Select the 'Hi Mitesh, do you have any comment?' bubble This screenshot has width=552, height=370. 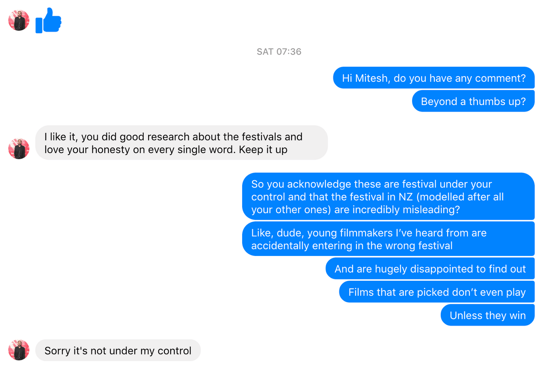pyautogui.click(x=434, y=78)
